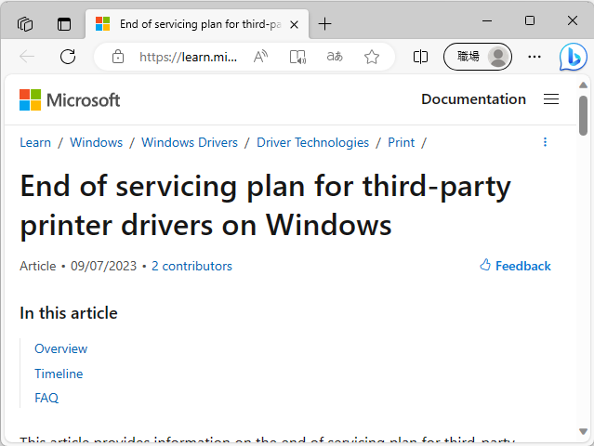Refresh the current page
The image size is (594, 446).
(68, 57)
